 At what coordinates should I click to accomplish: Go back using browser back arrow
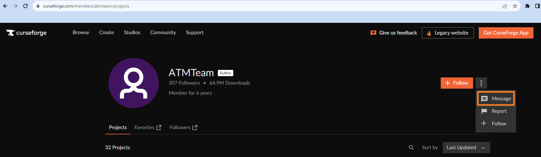coord(5,6)
